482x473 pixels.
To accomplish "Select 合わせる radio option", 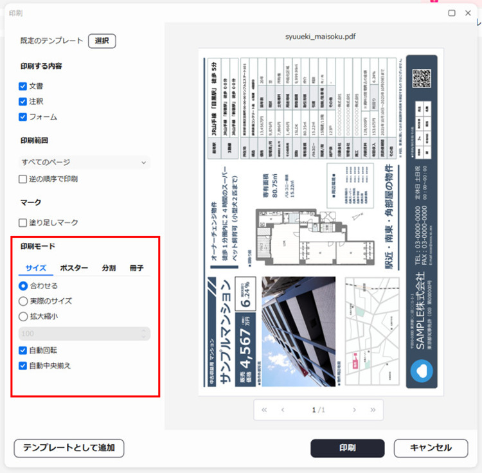I will [x=23, y=286].
